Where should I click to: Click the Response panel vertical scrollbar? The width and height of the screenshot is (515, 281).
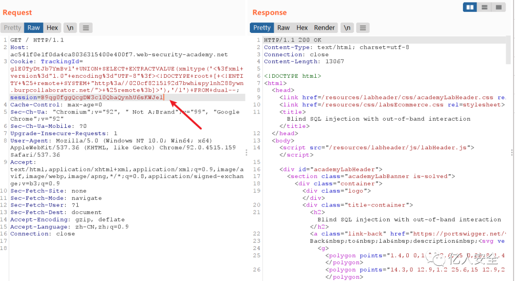(x=508, y=49)
